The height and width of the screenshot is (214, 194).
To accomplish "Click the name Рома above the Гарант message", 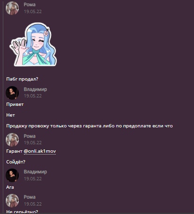I will pos(30,136).
